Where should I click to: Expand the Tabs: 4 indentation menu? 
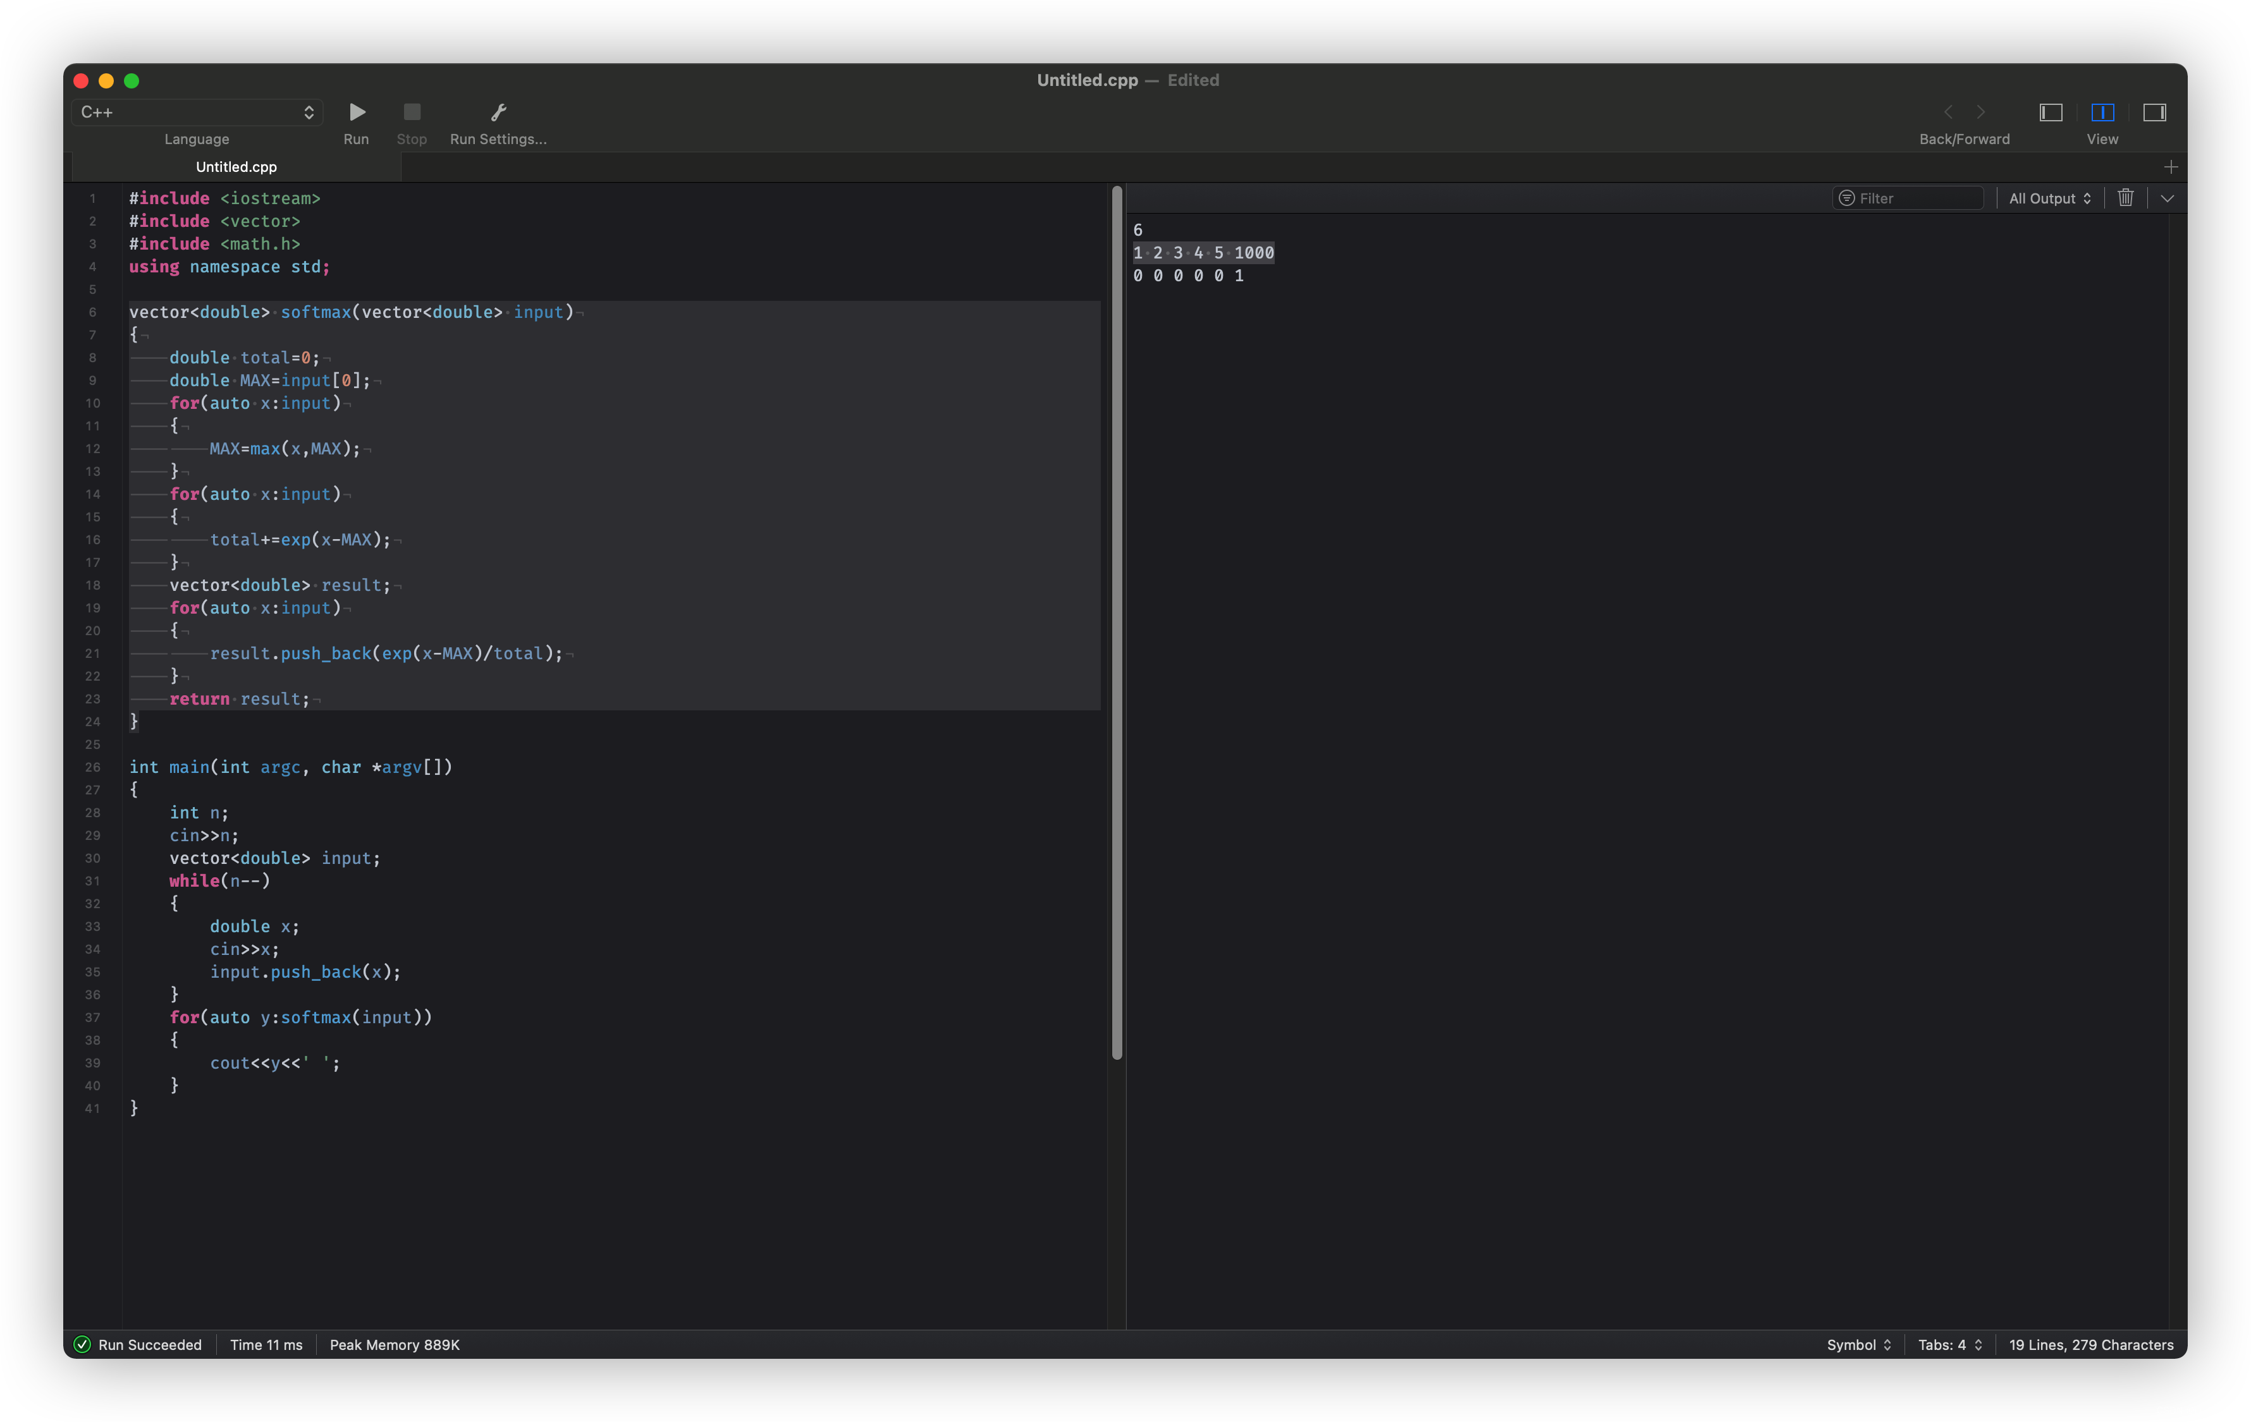pyautogui.click(x=1949, y=1344)
